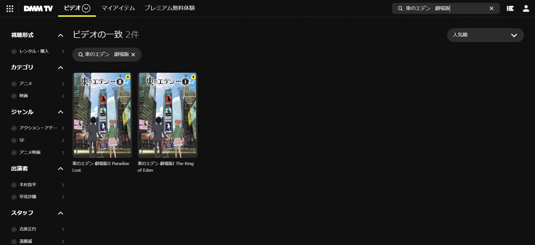Screen dimensions: 535x245
Task: Check the レンタル・購入 filter
Action: pos(14,52)
